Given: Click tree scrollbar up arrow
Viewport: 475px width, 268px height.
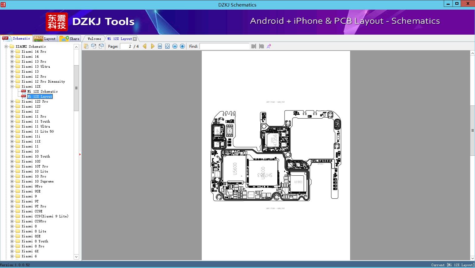Looking at the screenshot, I should coord(76,47).
